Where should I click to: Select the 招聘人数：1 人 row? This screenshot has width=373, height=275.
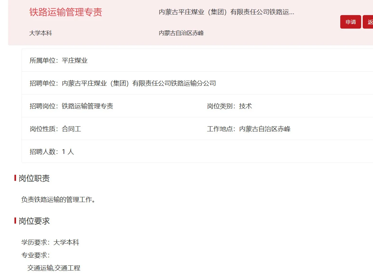[197, 152]
